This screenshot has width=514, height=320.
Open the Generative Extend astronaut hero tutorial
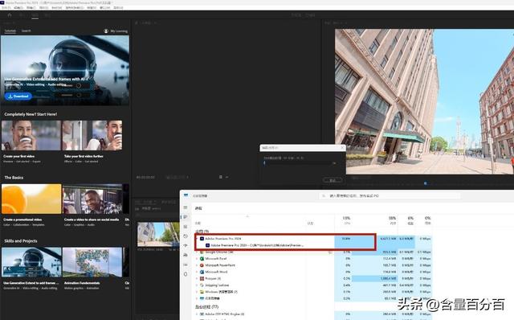pos(65,70)
